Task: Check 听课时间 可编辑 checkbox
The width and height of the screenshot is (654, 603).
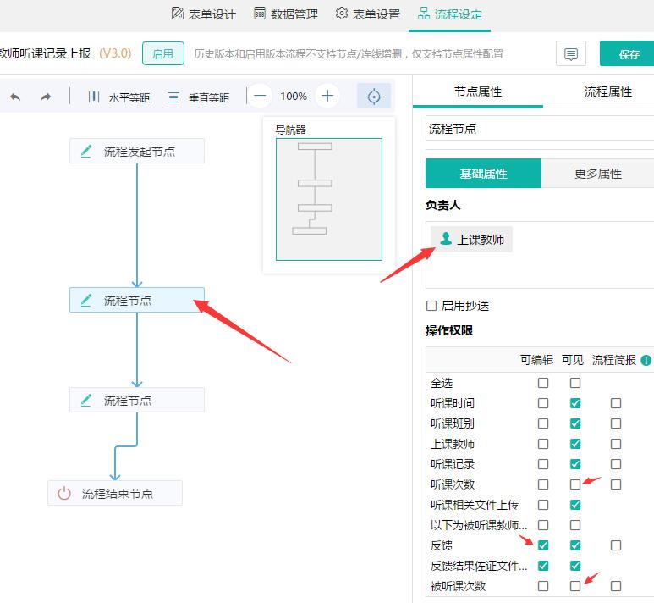Action: [x=543, y=403]
